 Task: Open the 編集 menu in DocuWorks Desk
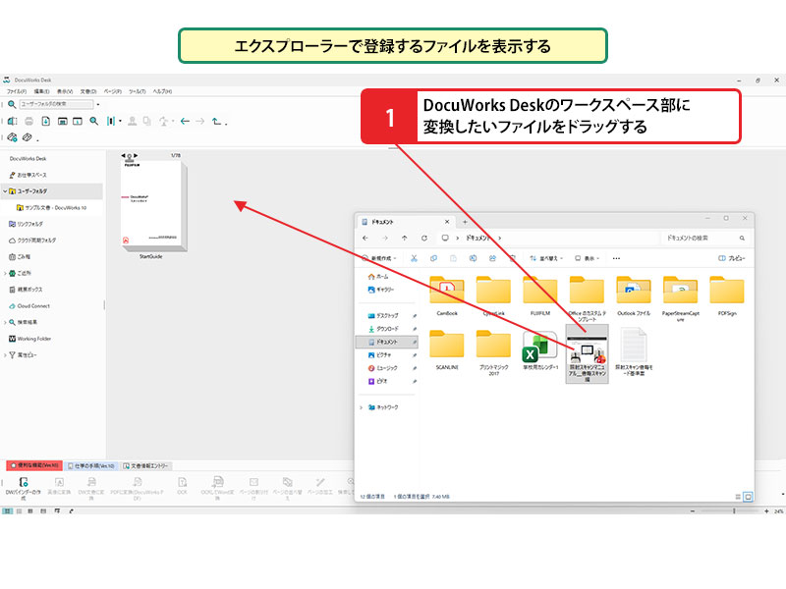(41, 91)
